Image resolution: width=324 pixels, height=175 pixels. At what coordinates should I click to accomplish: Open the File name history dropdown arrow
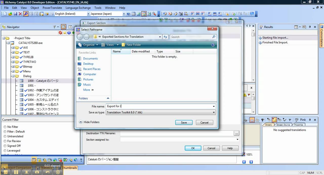point(214,106)
